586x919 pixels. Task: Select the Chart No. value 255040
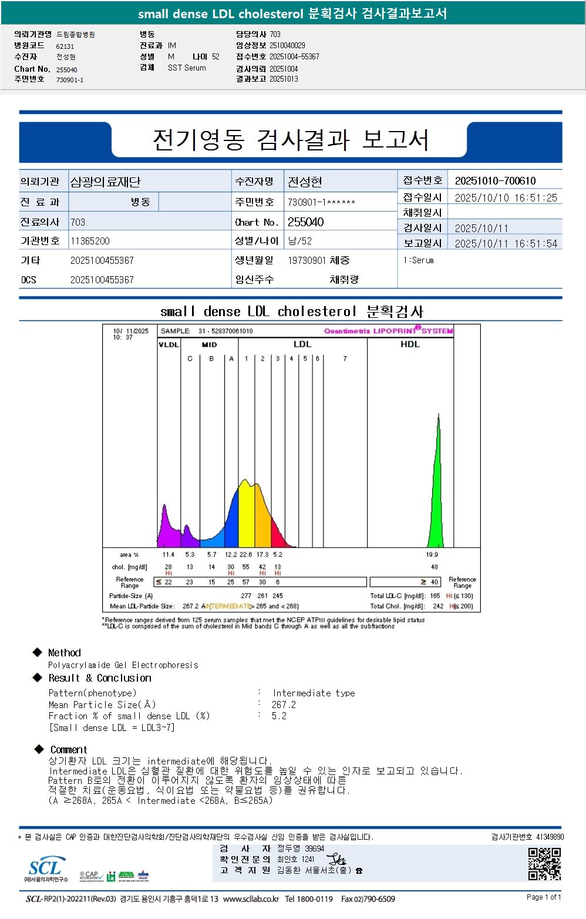(305, 222)
